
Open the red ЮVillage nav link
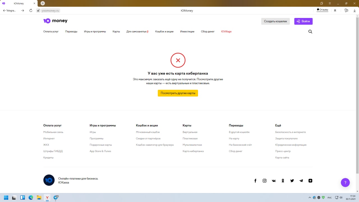(x=226, y=32)
